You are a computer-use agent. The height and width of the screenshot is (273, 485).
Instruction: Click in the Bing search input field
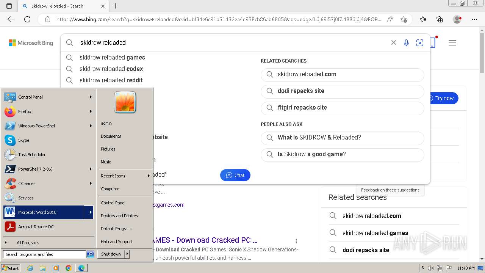coord(231,43)
